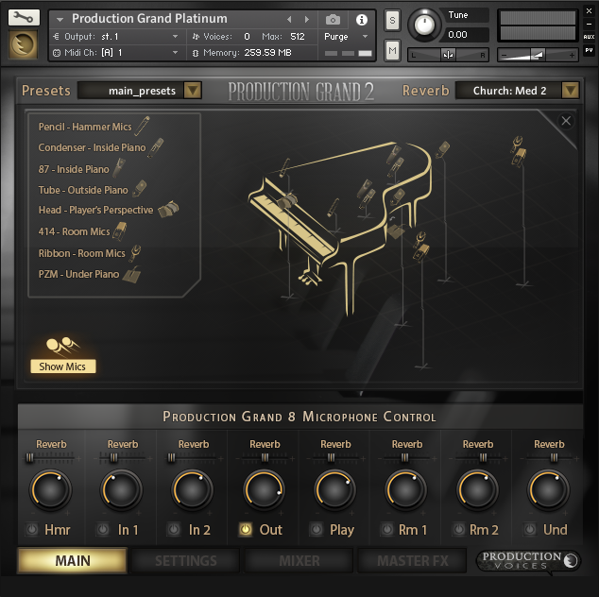
Task: Enable the Play microphone power button
Action: click(317, 529)
